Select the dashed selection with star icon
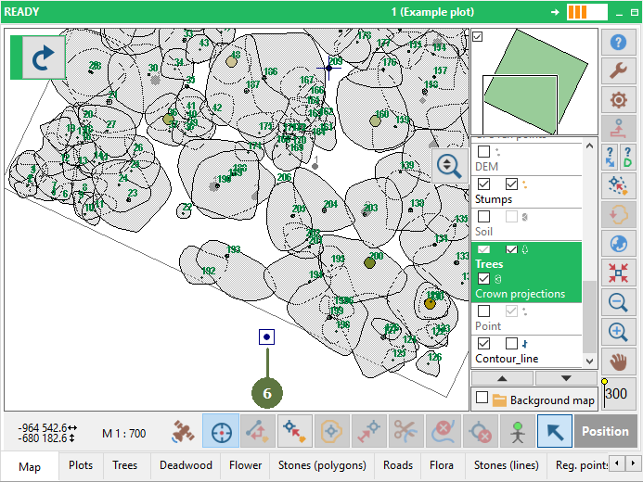This screenshot has height=482, width=643. click(x=618, y=186)
